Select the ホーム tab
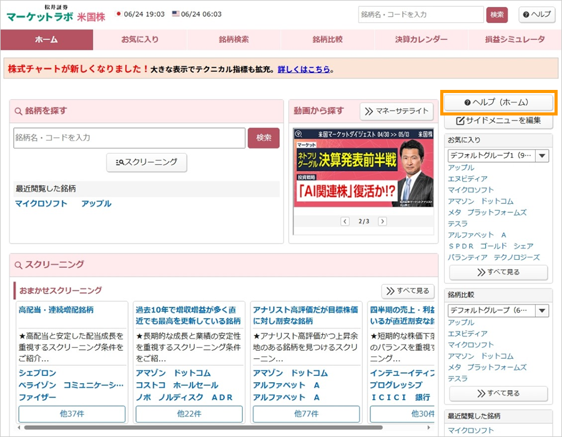 point(47,39)
